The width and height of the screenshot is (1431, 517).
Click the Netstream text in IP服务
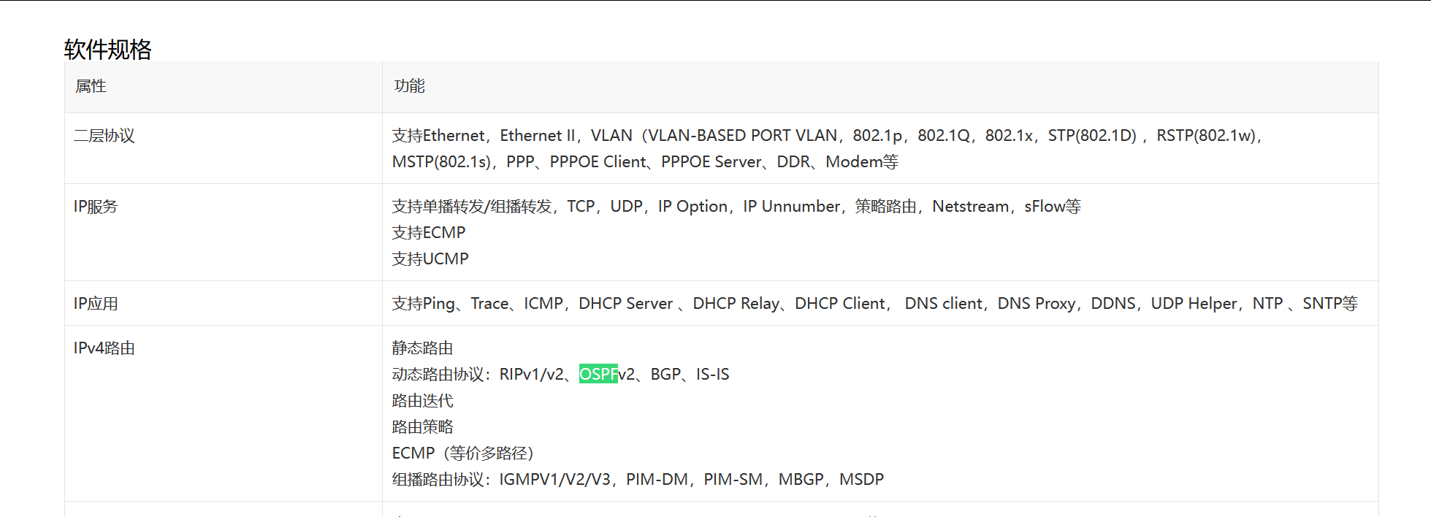(x=970, y=207)
